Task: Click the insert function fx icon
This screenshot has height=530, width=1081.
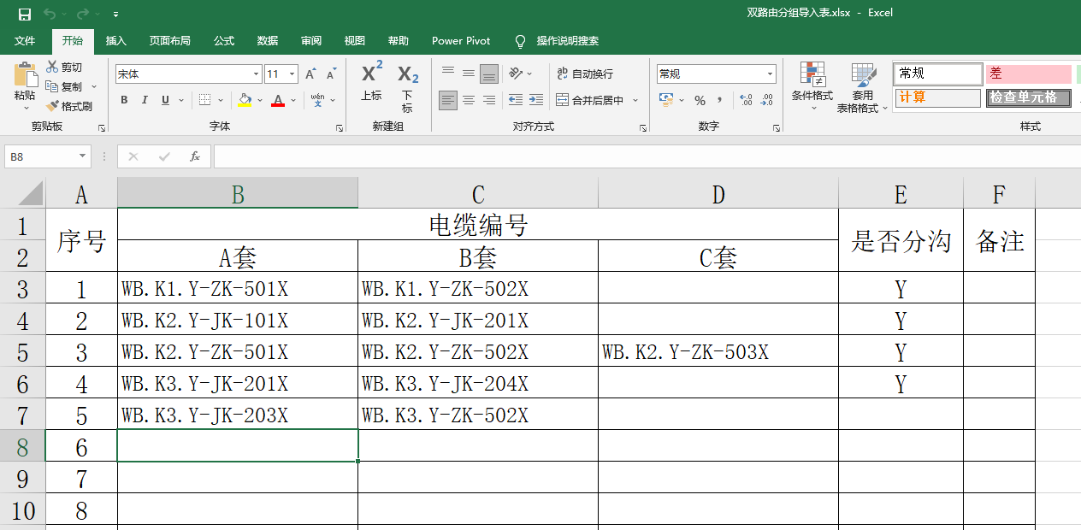Action: pyautogui.click(x=195, y=156)
